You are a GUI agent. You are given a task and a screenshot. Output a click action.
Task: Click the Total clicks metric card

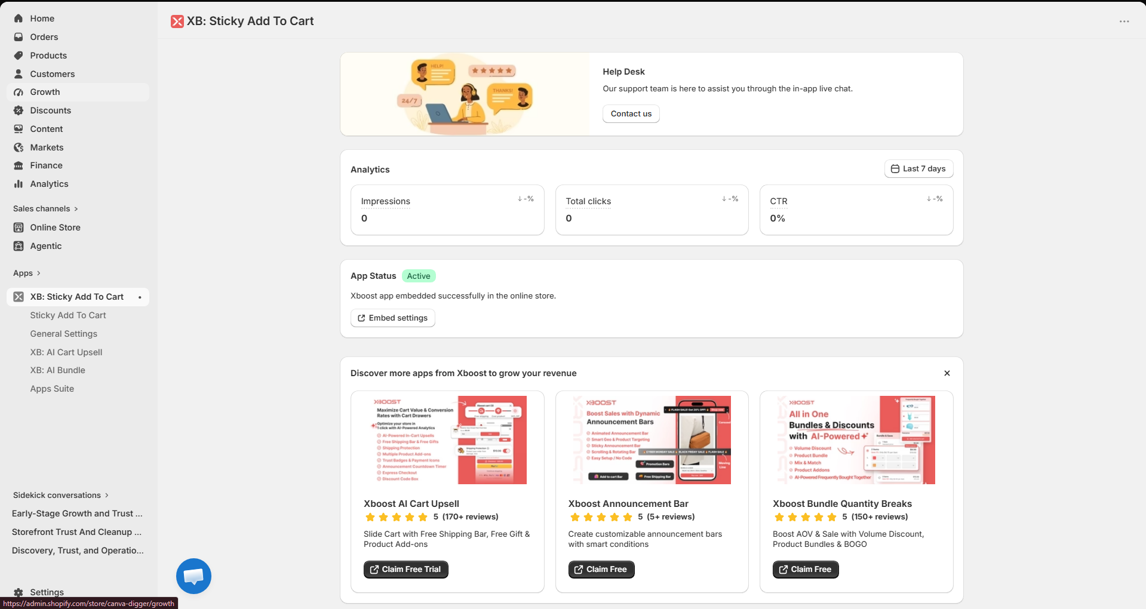tap(652, 210)
